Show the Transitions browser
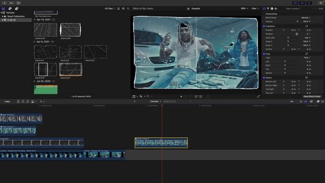The height and width of the screenshot is (183, 325). point(322,102)
